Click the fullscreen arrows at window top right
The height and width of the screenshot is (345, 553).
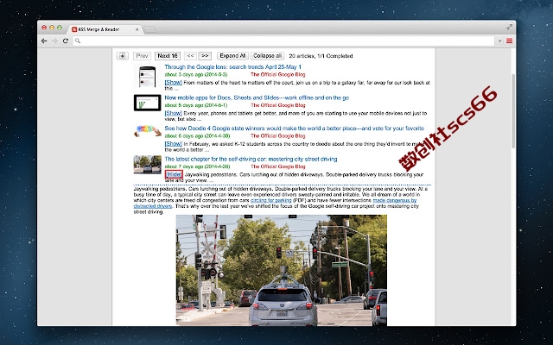click(x=509, y=27)
